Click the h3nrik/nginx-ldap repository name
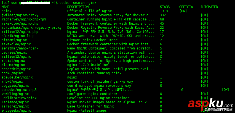 tap(18, 36)
